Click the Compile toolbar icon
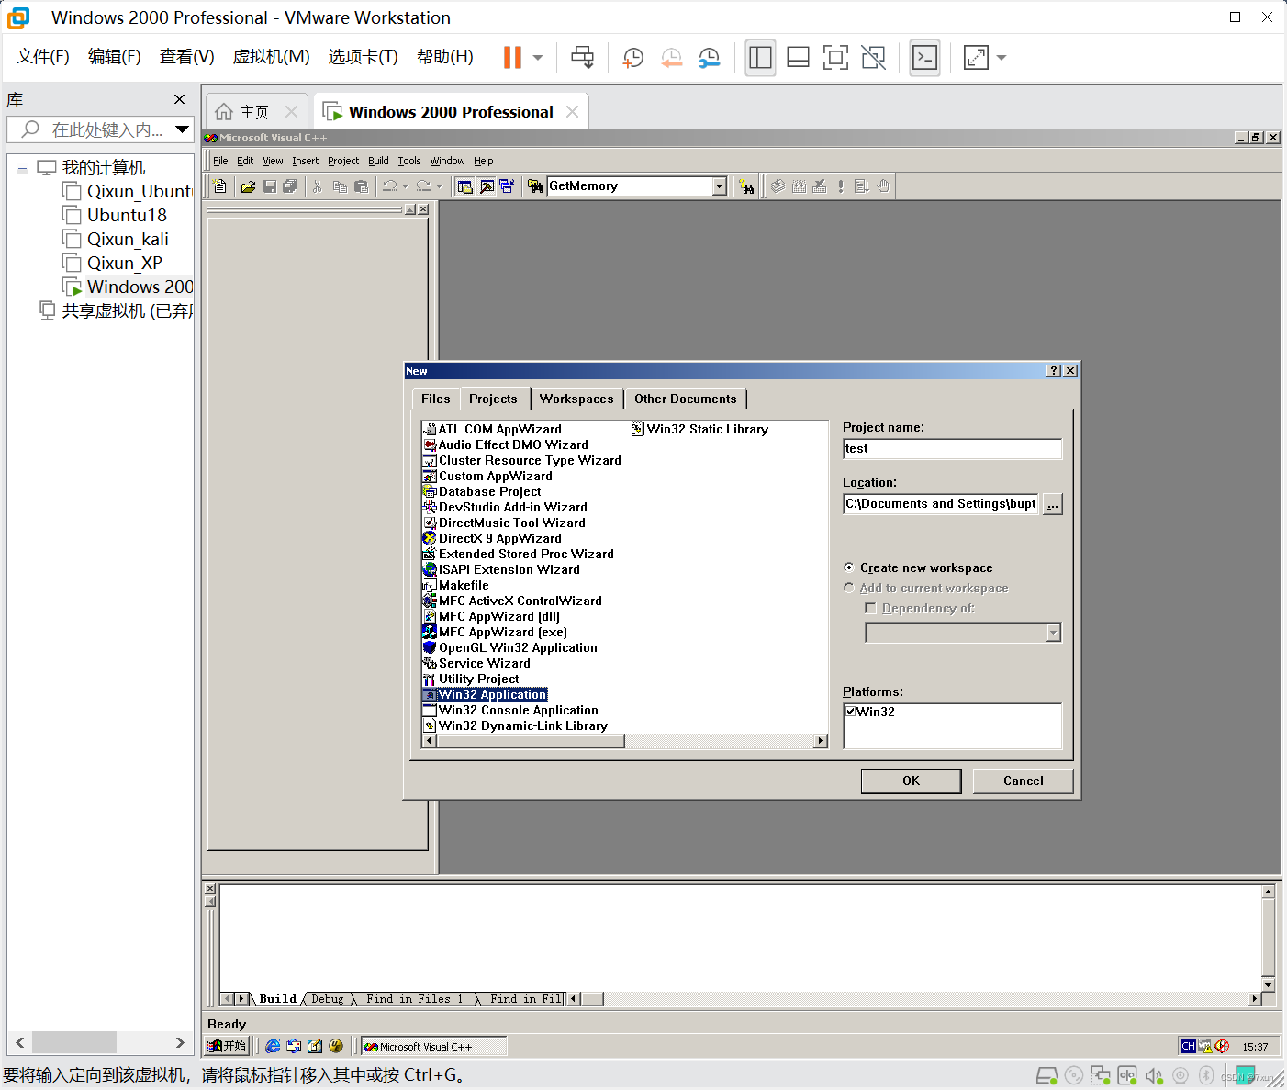This screenshot has height=1090, width=1287. pyautogui.click(x=778, y=186)
